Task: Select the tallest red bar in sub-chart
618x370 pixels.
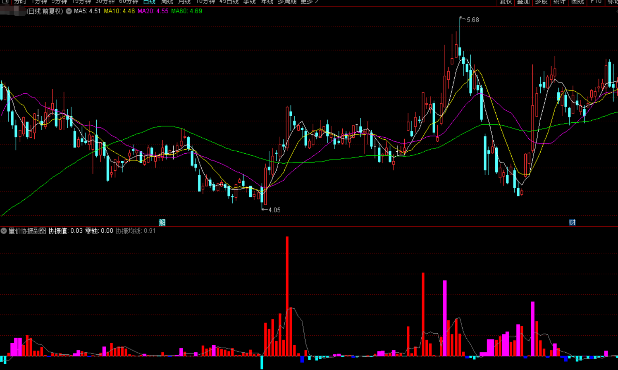Action: 287,296
